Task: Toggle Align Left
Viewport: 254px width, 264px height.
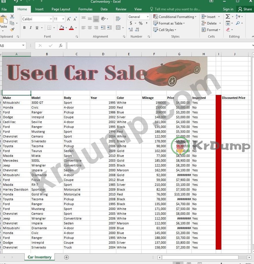Action: (84, 28)
